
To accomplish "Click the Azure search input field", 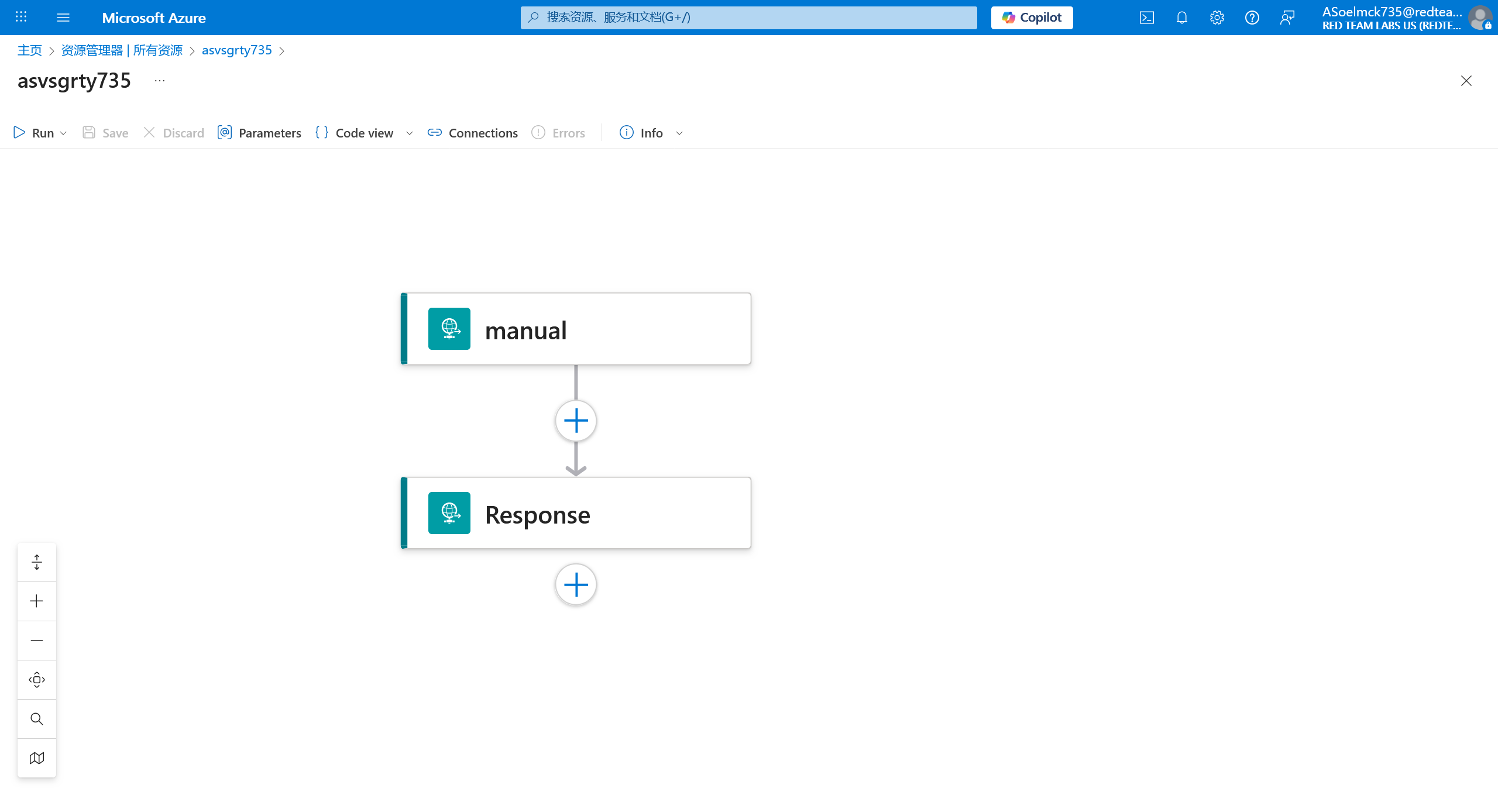I will click(x=749, y=18).
